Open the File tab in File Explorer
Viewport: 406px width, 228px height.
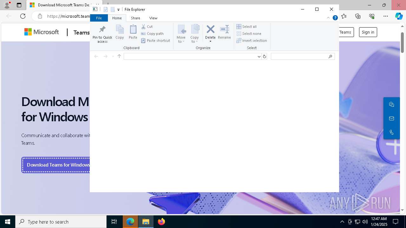coord(99,18)
